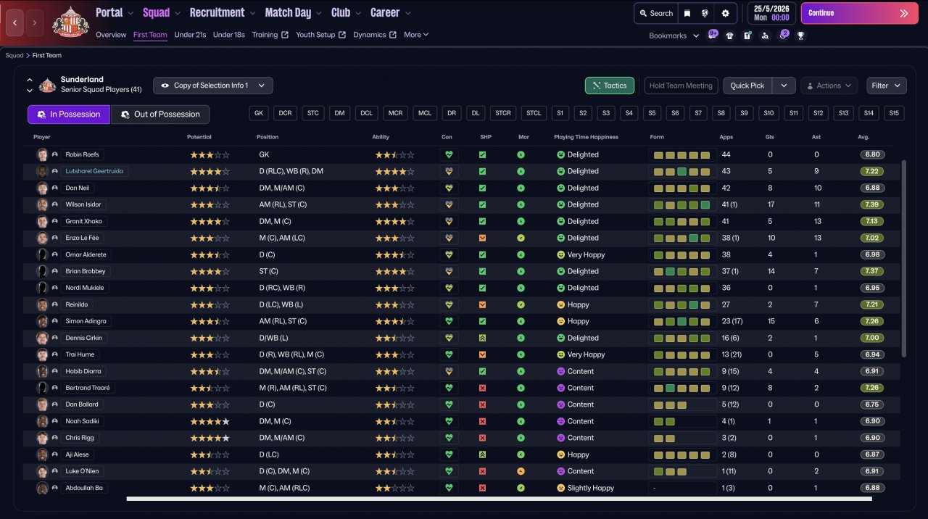Click the Search button

656,13
